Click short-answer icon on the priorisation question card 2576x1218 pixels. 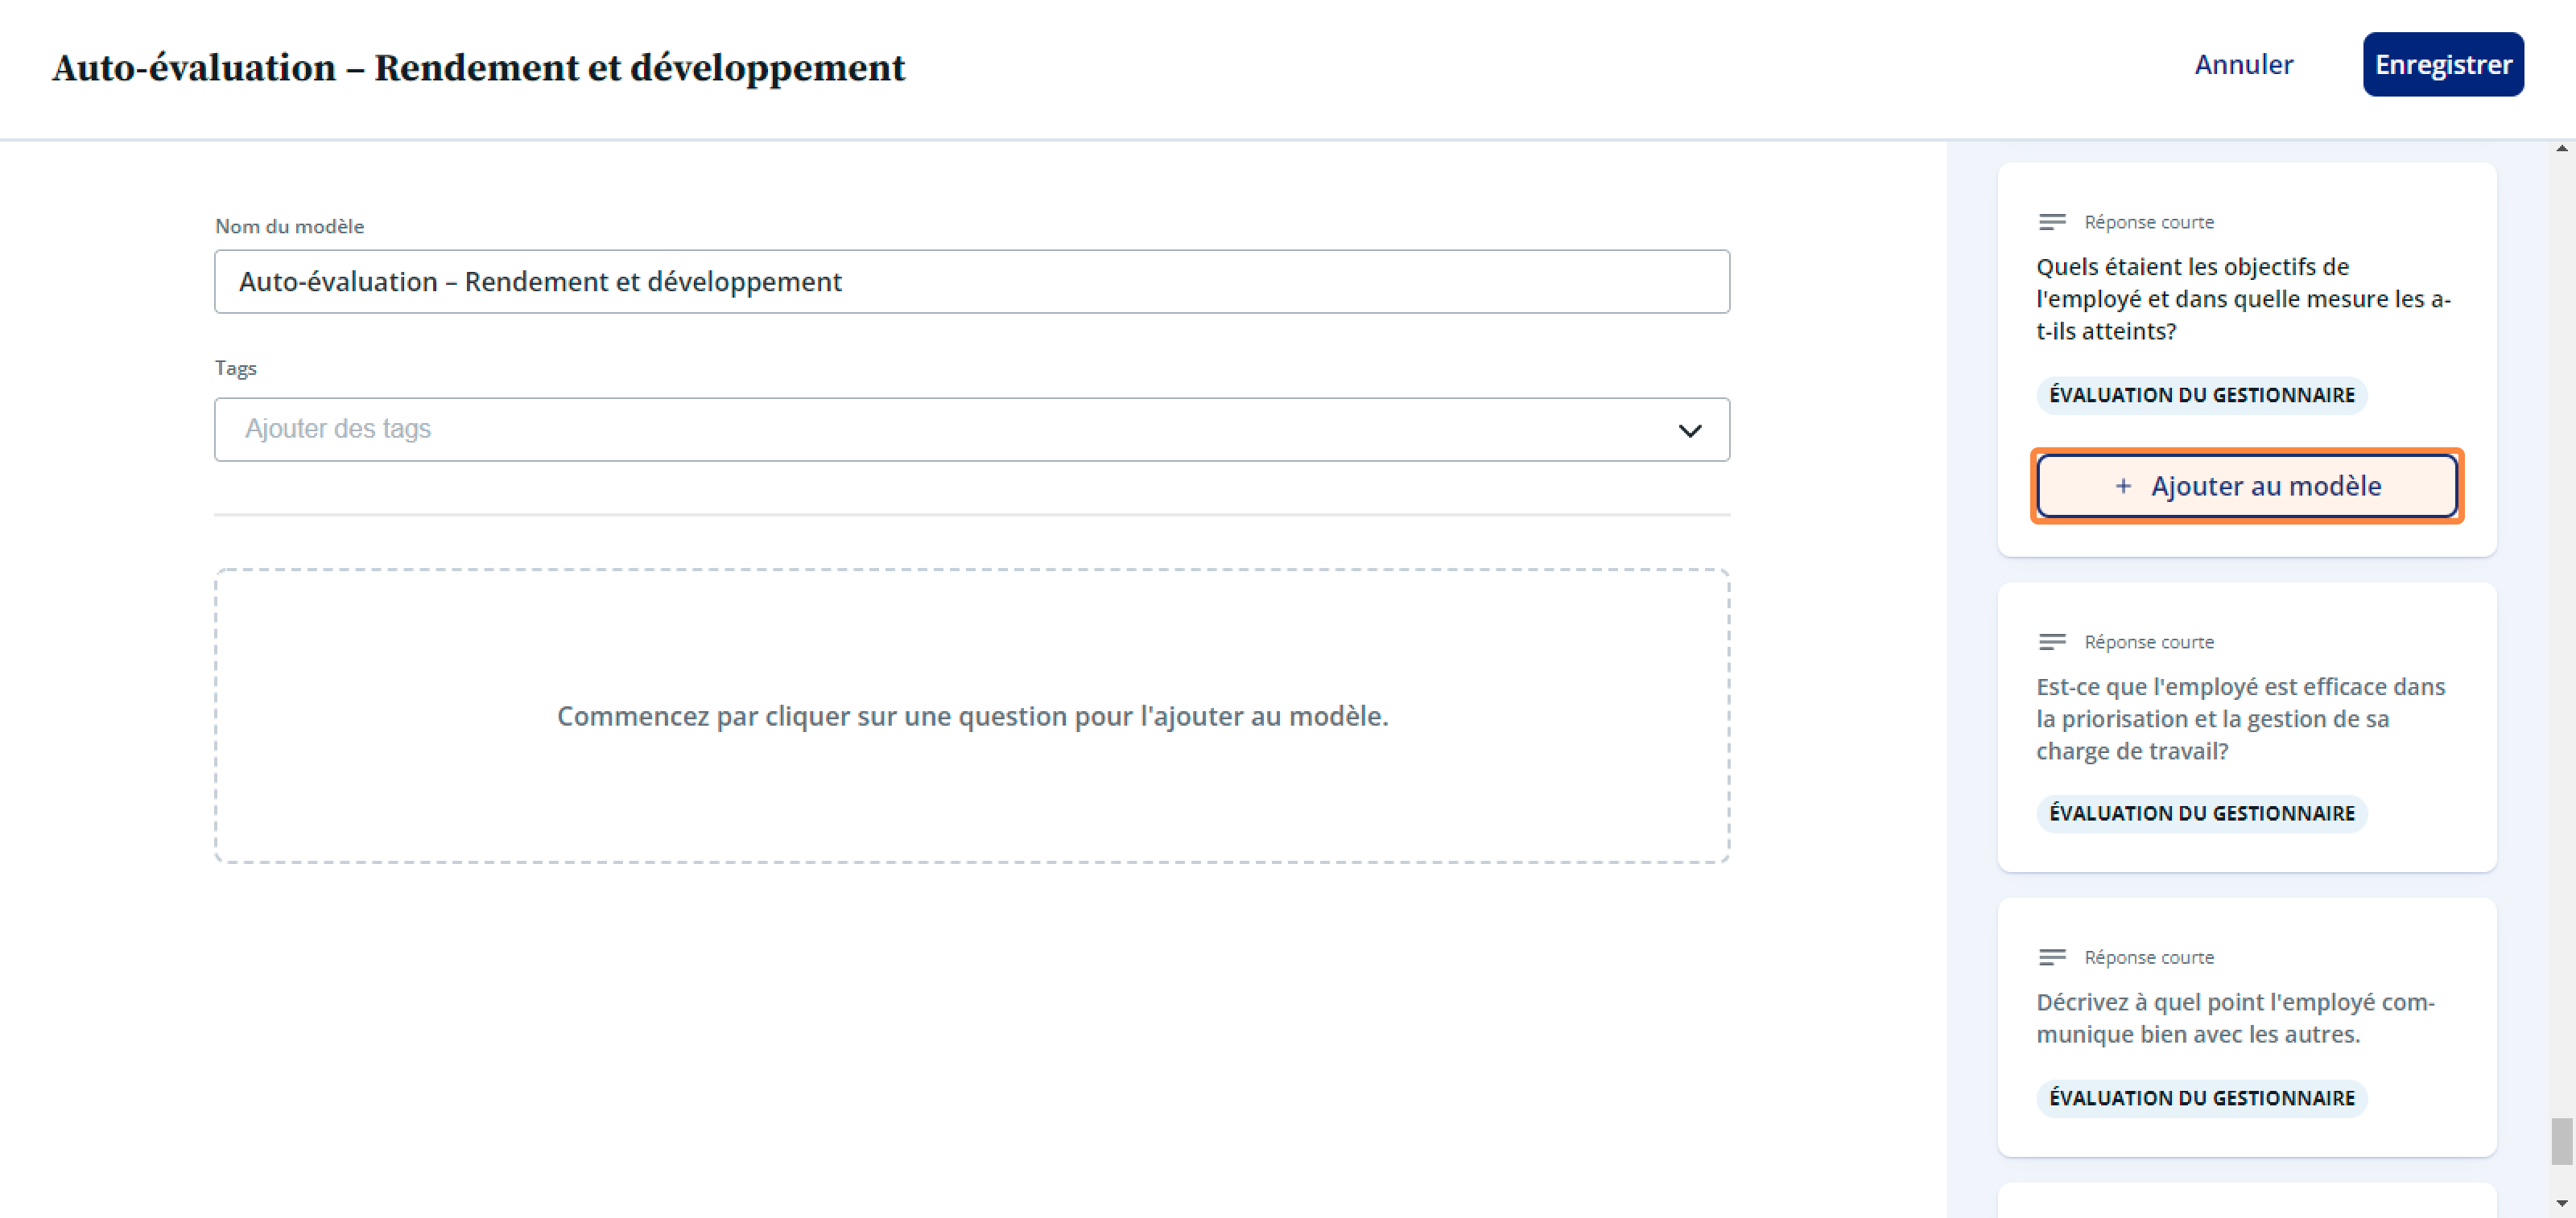pos(2051,641)
